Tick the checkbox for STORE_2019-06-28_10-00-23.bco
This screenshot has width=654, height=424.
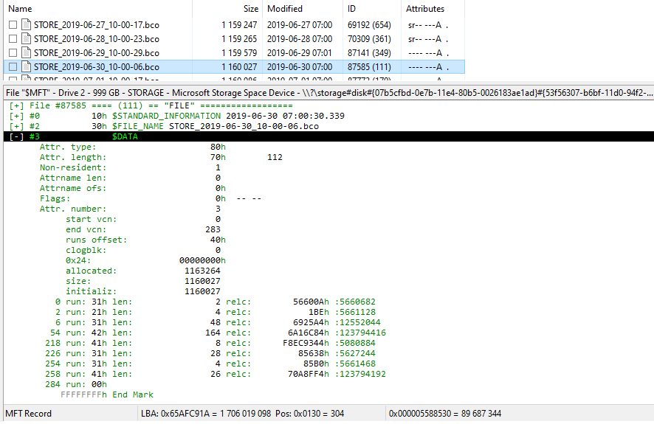coord(13,39)
